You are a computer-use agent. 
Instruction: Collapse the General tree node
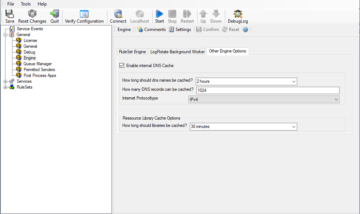pos(5,35)
